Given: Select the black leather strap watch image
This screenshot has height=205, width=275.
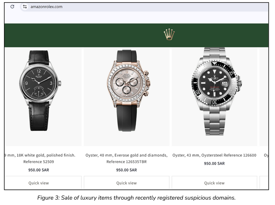Looking at the screenshot, I should click(x=40, y=90).
